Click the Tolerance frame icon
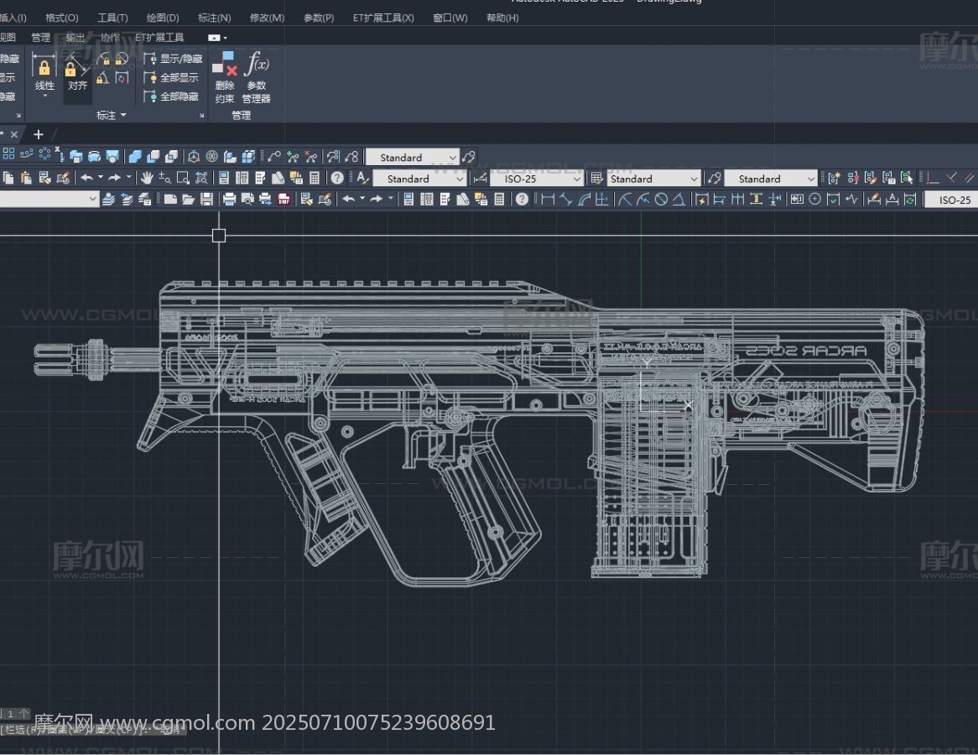 (797, 199)
